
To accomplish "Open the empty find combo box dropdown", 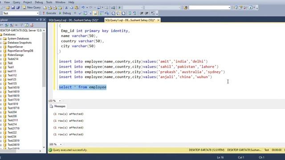I will coord(229,8).
